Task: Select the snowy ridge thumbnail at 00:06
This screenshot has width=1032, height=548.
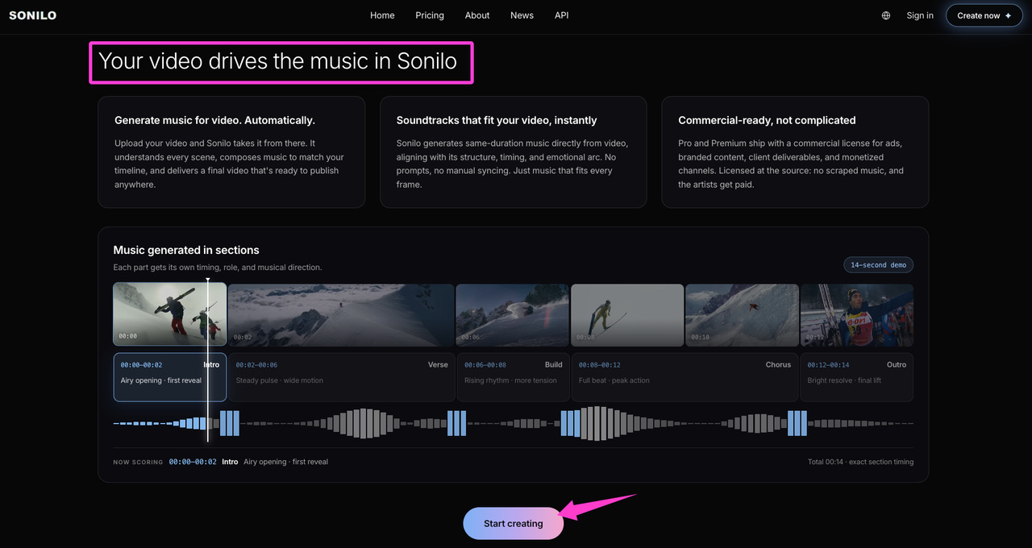Action: tap(513, 314)
